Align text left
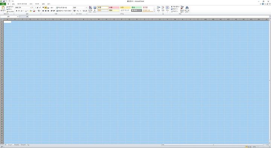271x148 pixels. (43, 11)
